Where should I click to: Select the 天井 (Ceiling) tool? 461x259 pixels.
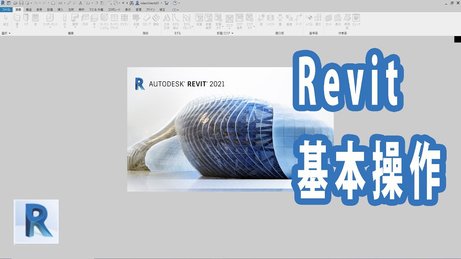tap(85, 20)
